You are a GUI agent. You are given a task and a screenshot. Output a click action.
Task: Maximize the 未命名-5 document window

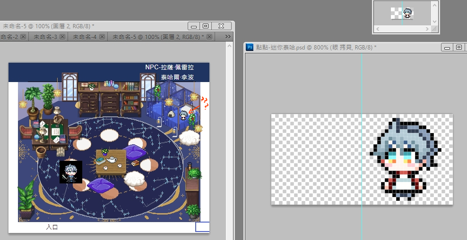[206, 26]
